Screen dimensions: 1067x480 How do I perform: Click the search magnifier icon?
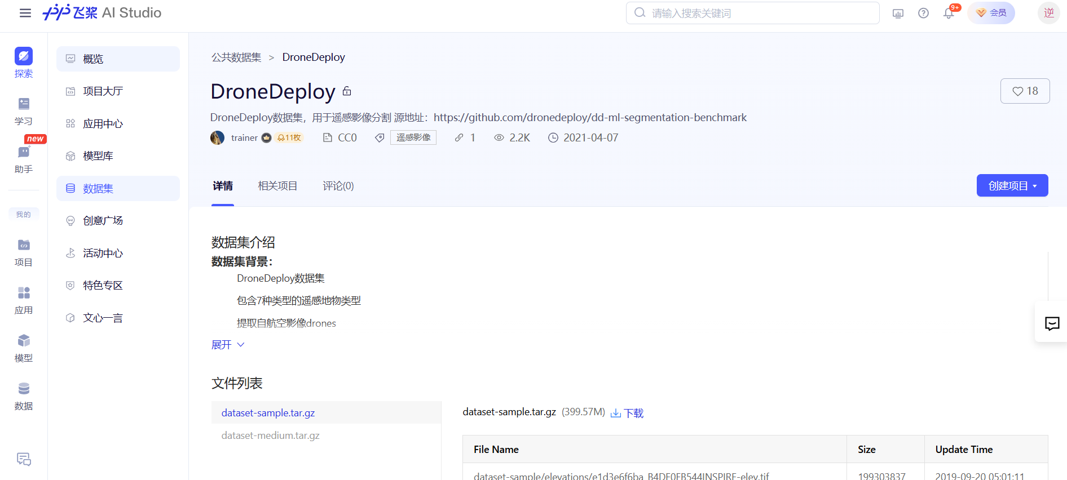640,12
